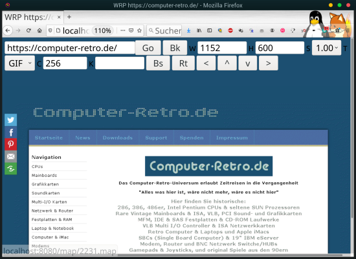Open the Impressum menu item
Viewport: 356px width, 259px height.
click(232, 138)
